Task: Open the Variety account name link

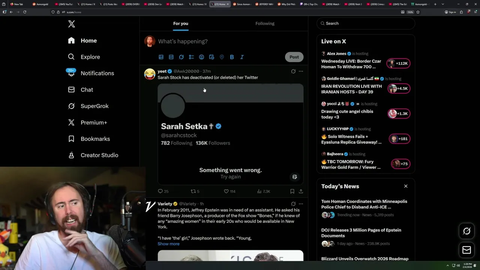Action: coord(165,204)
